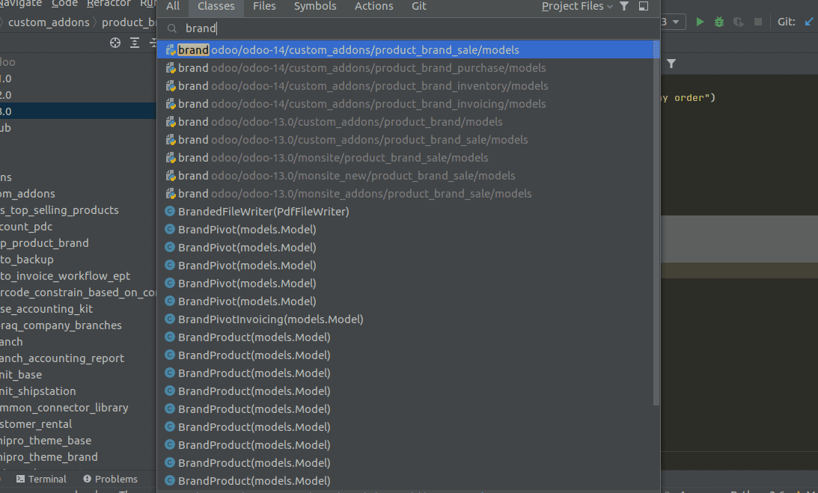Image resolution: width=818 pixels, height=493 pixels.
Task: Select om_addons folder in project tree
Action: coord(28,194)
